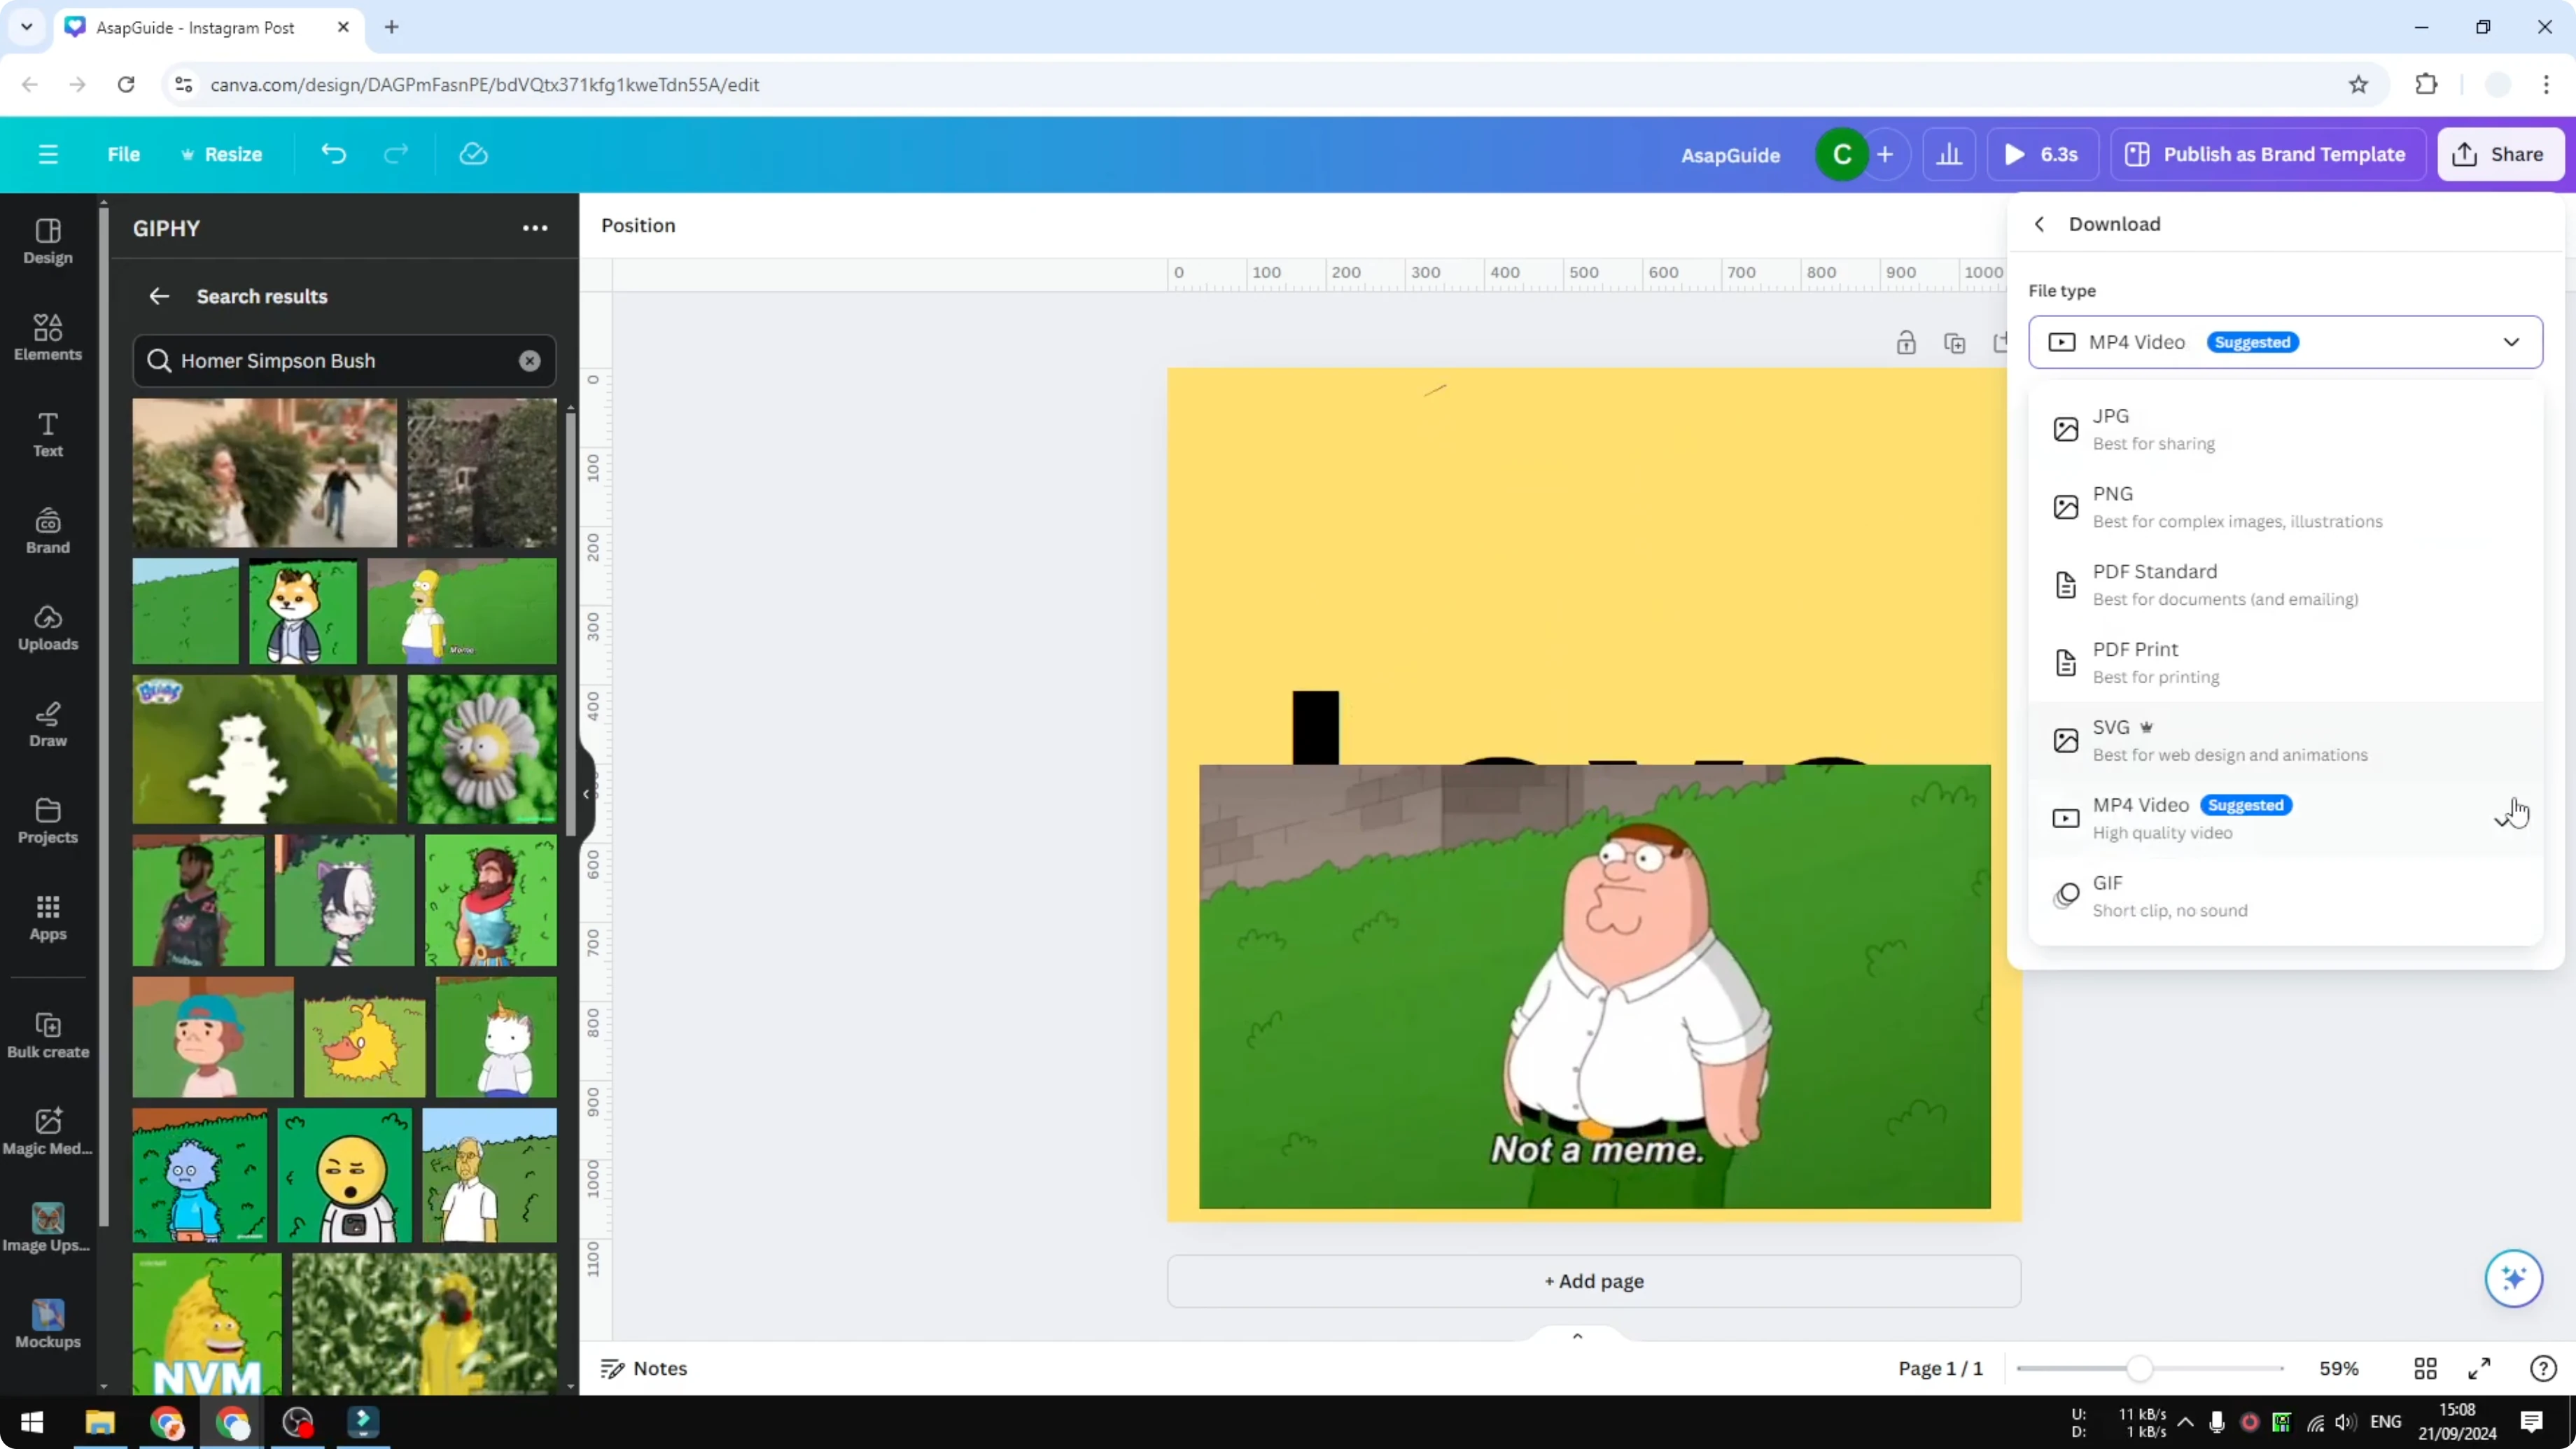Open grid view of pages

tap(2425, 1368)
